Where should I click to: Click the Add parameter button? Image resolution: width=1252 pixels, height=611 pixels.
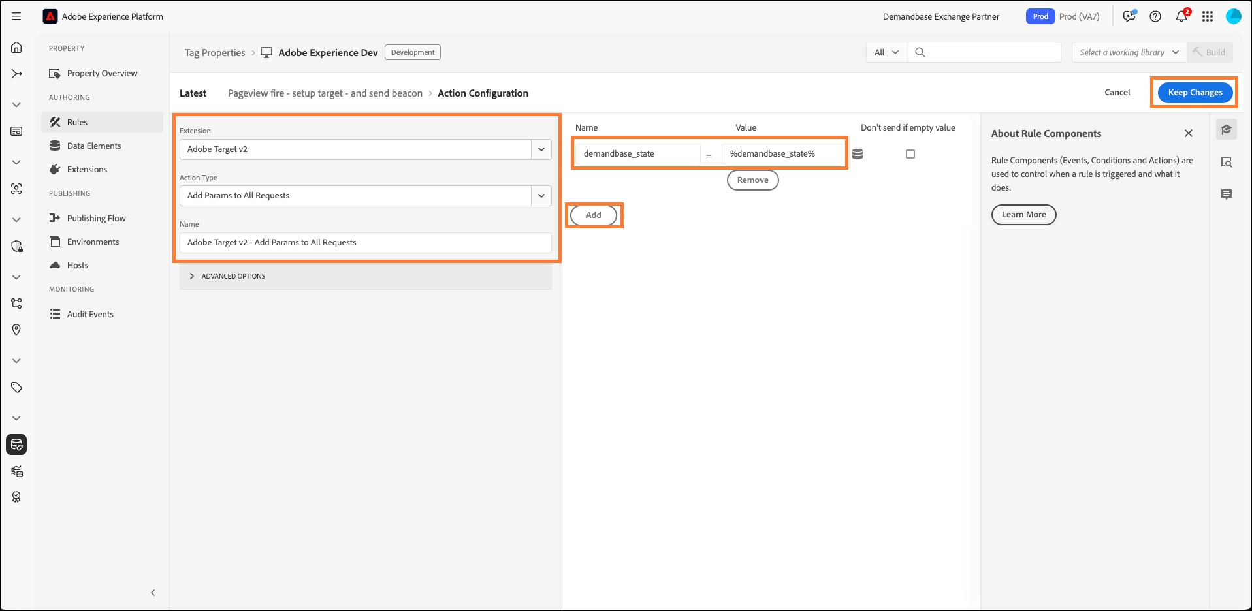(x=593, y=215)
